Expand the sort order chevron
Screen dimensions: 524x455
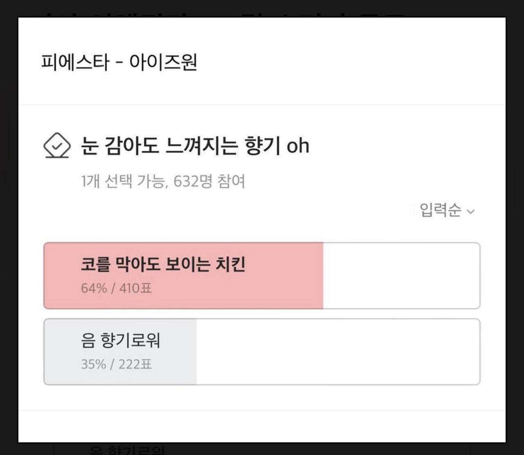click(471, 212)
